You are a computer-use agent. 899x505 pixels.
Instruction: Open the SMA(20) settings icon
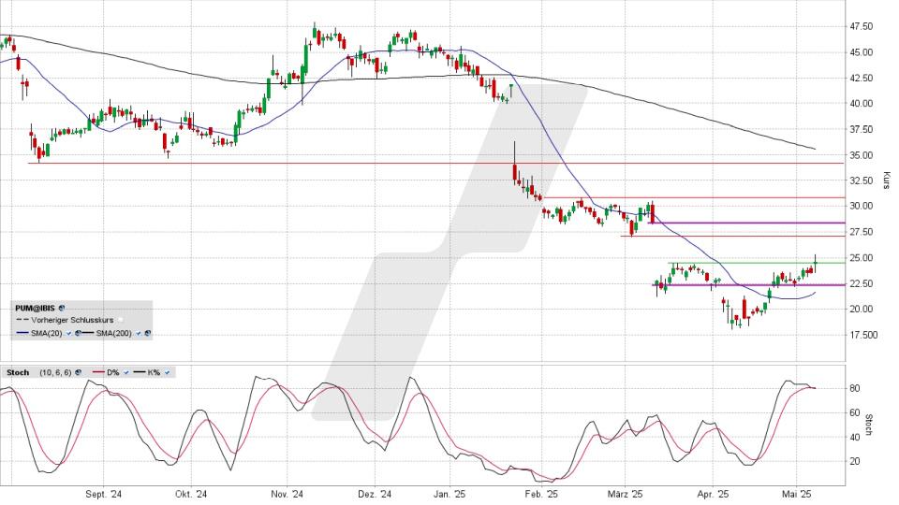[x=78, y=333]
